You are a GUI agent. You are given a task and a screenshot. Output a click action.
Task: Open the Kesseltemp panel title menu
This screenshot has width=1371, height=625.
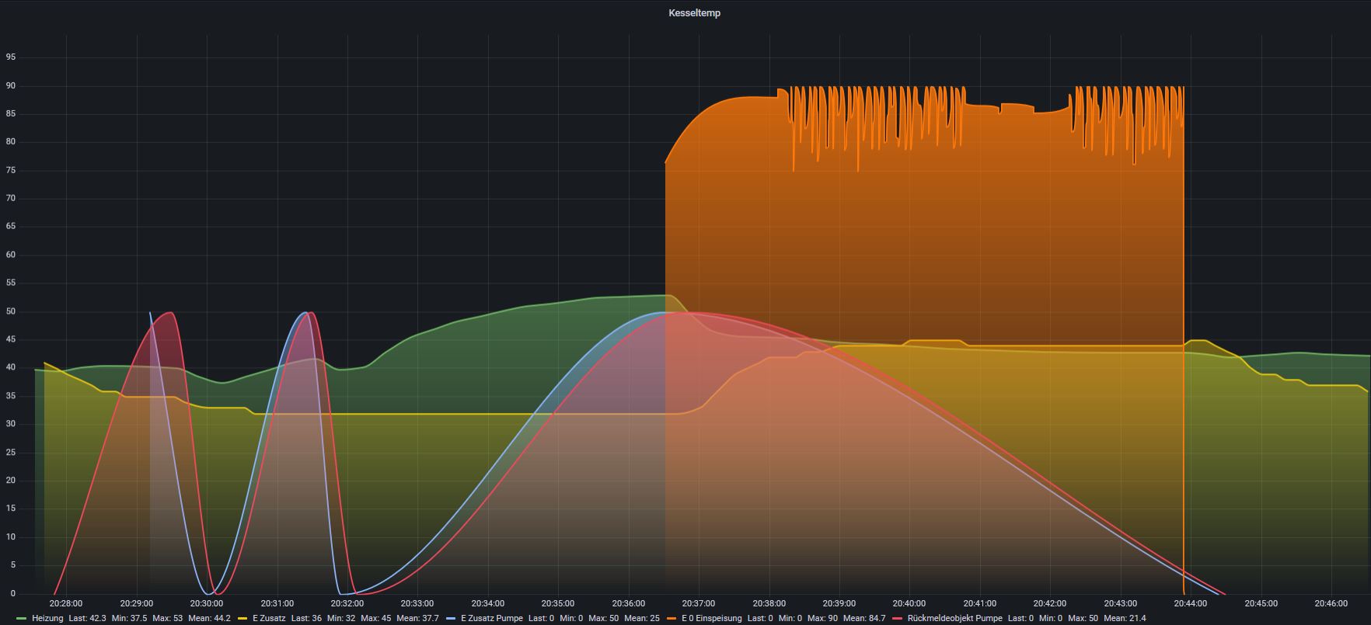[694, 13]
